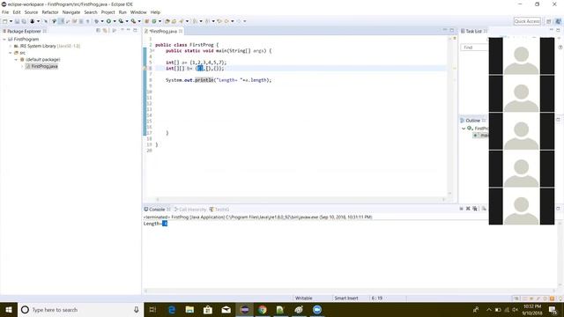Click the Type here to search box
This screenshot has width=564, height=317.
(80, 309)
